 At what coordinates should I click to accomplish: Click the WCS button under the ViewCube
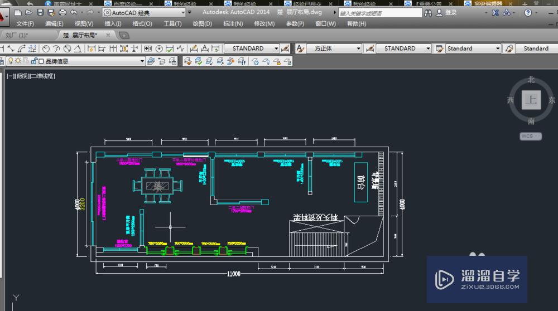point(527,136)
